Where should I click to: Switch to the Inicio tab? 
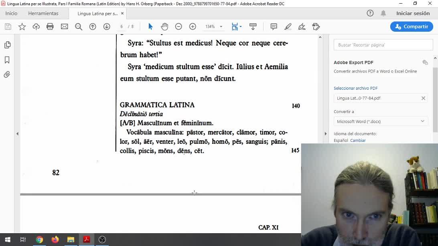coord(11,13)
